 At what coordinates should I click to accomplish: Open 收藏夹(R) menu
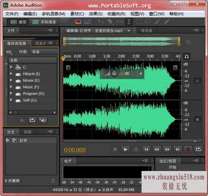116,14
